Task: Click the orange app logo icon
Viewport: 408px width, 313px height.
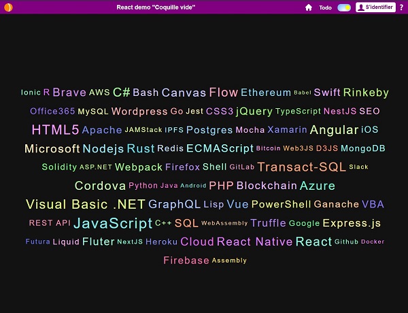Action: [x=8, y=7]
